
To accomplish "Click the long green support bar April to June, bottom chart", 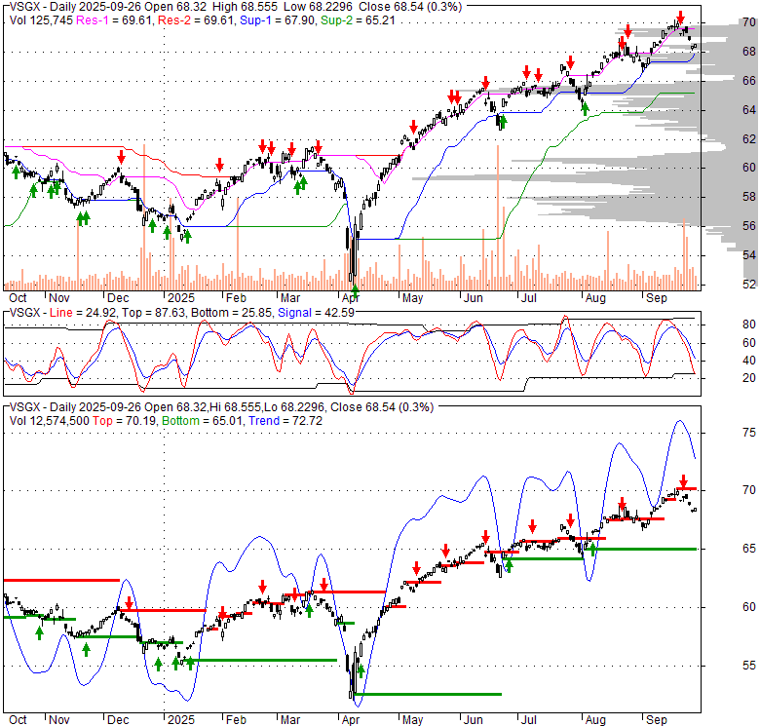I will pos(428,694).
